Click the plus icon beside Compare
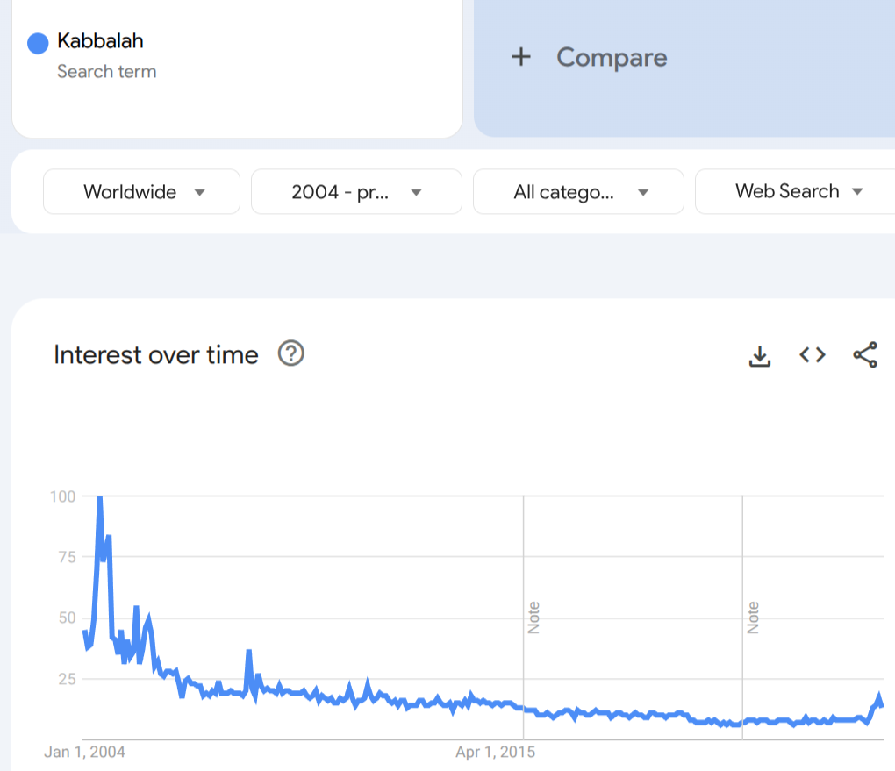Screen dimensions: 895x771 click(x=521, y=57)
